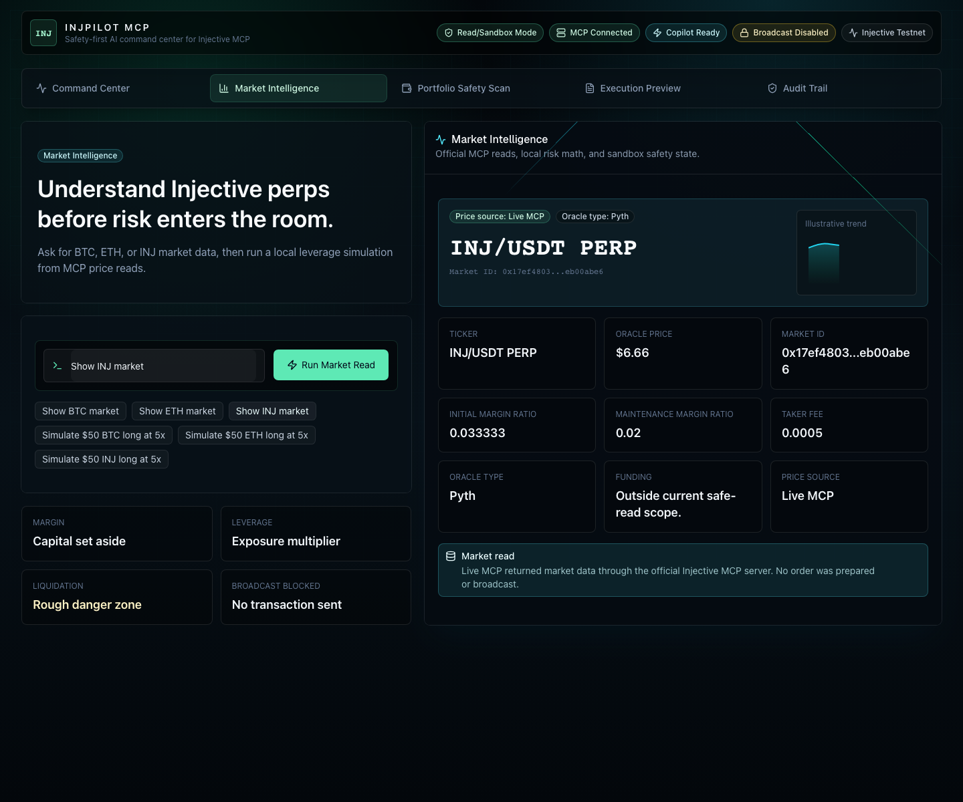Click the database icon beside Market read

tap(451, 556)
